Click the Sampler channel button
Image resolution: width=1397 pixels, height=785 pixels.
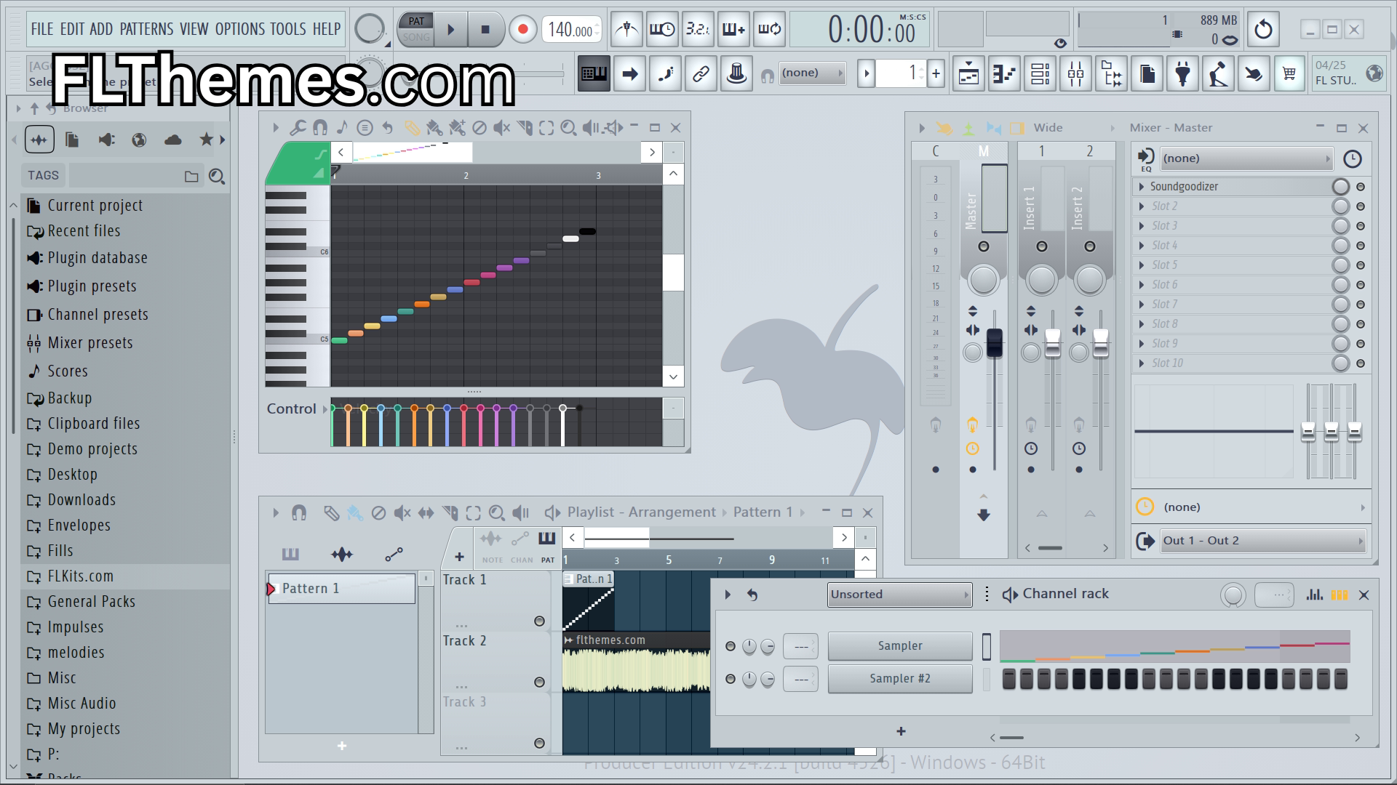[900, 646]
